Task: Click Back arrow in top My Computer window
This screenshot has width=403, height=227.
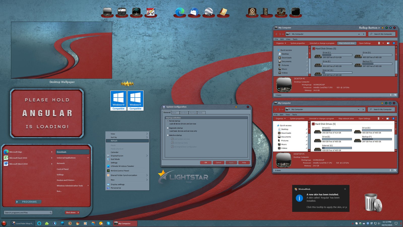Action: [276, 34]
